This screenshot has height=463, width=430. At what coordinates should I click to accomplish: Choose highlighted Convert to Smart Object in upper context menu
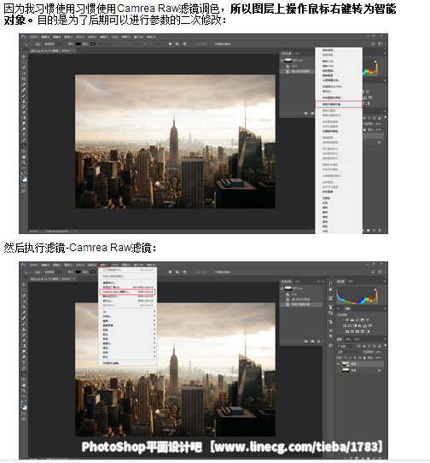338,104
